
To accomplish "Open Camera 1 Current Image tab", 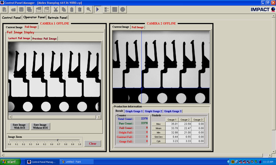I will tap(14, 27).
